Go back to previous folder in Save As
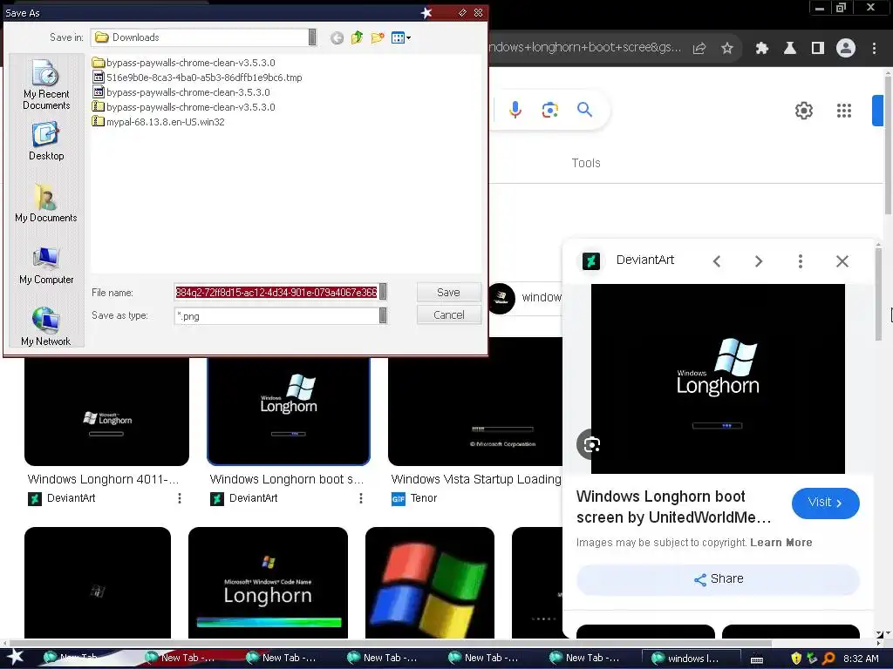Viewport: 893px width, 669px height. [337, 38]
